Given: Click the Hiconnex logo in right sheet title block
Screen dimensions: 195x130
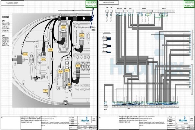Looking at the screenshot, I should click(x=183, y=119).
